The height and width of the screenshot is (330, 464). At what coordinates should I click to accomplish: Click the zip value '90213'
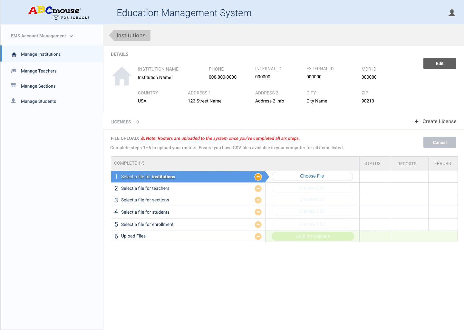368,101
